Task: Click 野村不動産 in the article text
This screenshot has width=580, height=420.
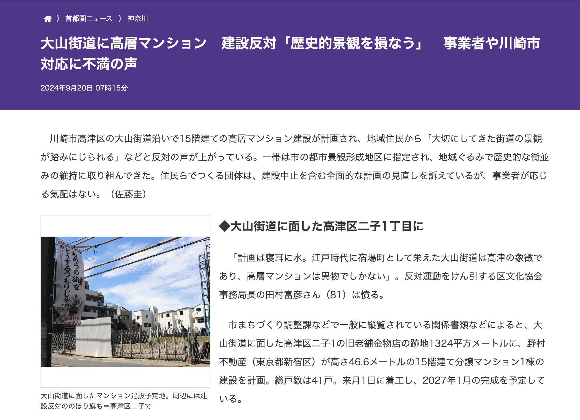Action: (536, 344)
